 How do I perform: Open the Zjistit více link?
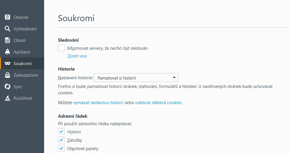77,56
